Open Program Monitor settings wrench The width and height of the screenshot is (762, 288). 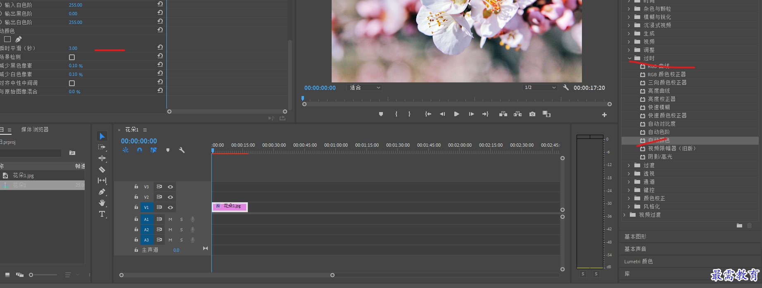coord(566,87)
